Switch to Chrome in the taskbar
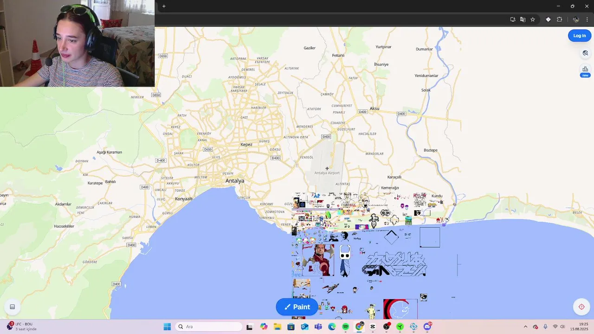Image resolution: width=594 pixels, height=334 pixels. (x=359, y=327)
